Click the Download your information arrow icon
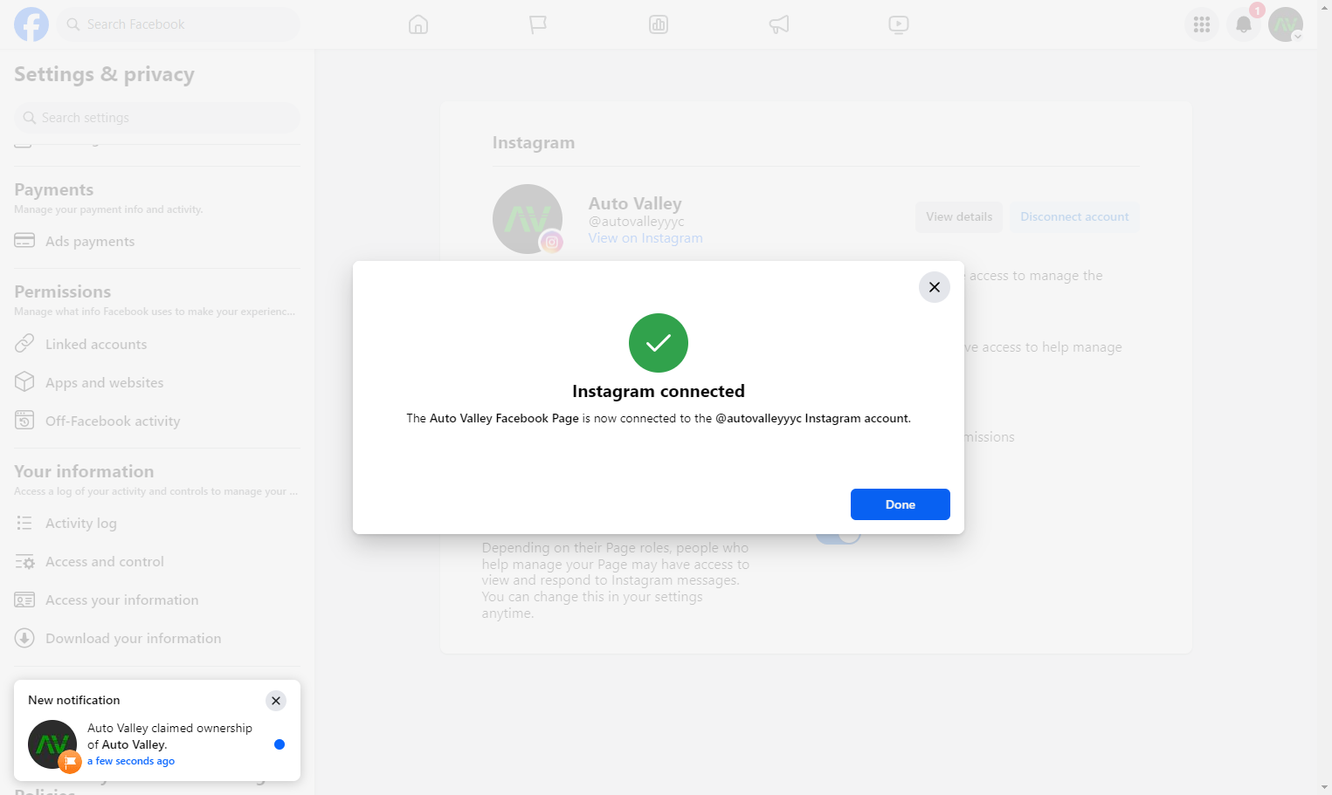 pyautogui.click(x=24, y=638)
